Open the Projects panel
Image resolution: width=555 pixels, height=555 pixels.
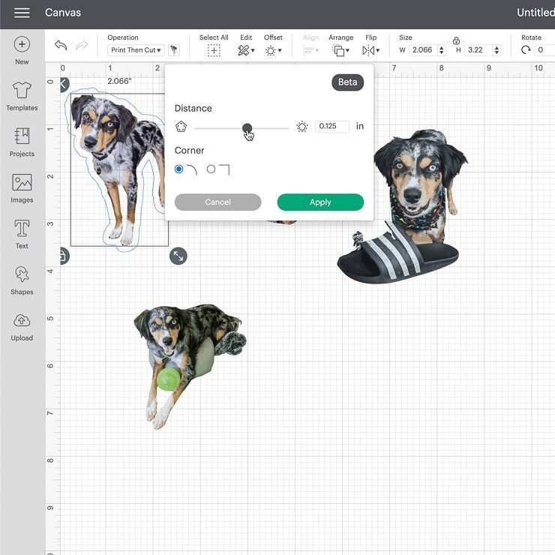(x=22, y=137)
